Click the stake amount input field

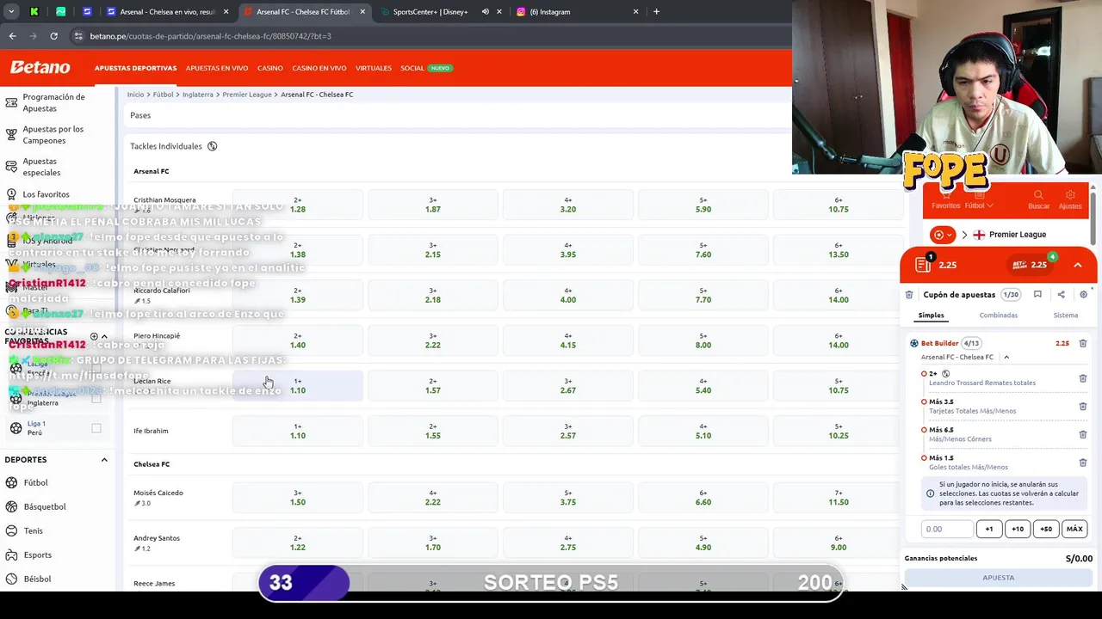[x=947, y=530]
